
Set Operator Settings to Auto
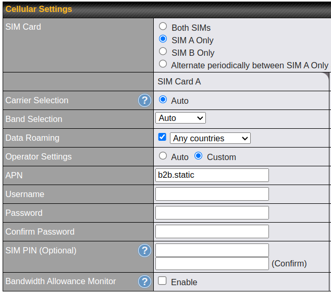[x=163, y=156]
